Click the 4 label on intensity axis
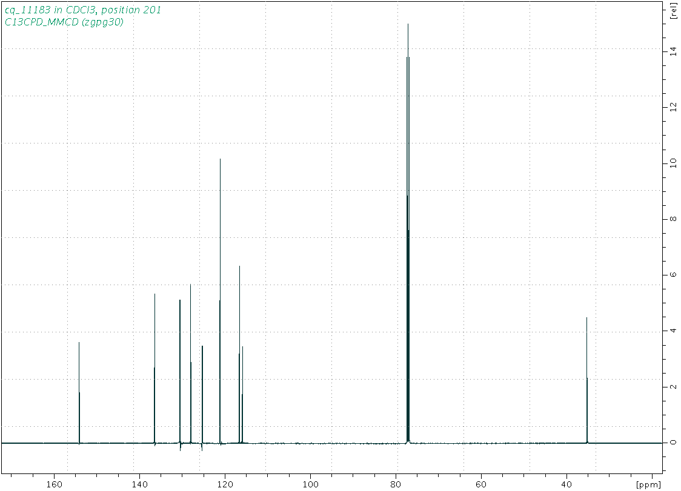Viewport: 681px width, 491px height. (673, 331)
